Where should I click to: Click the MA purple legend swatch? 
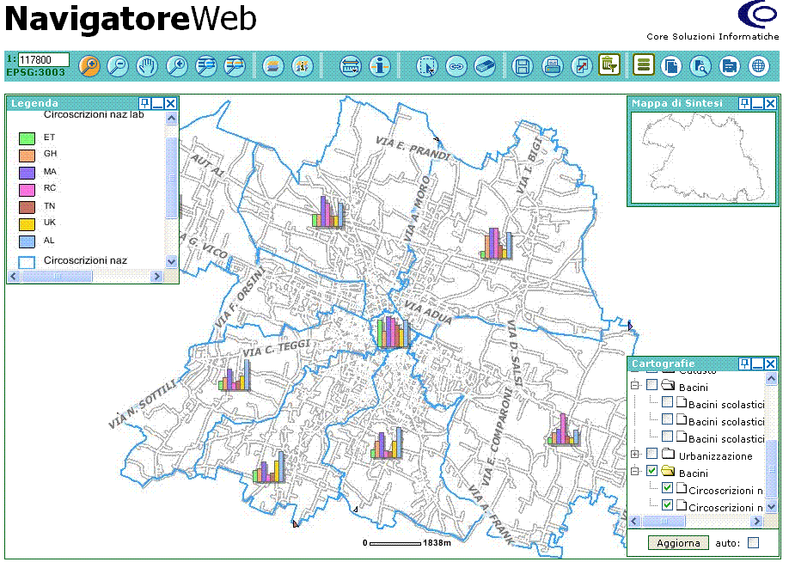(27, 172)
